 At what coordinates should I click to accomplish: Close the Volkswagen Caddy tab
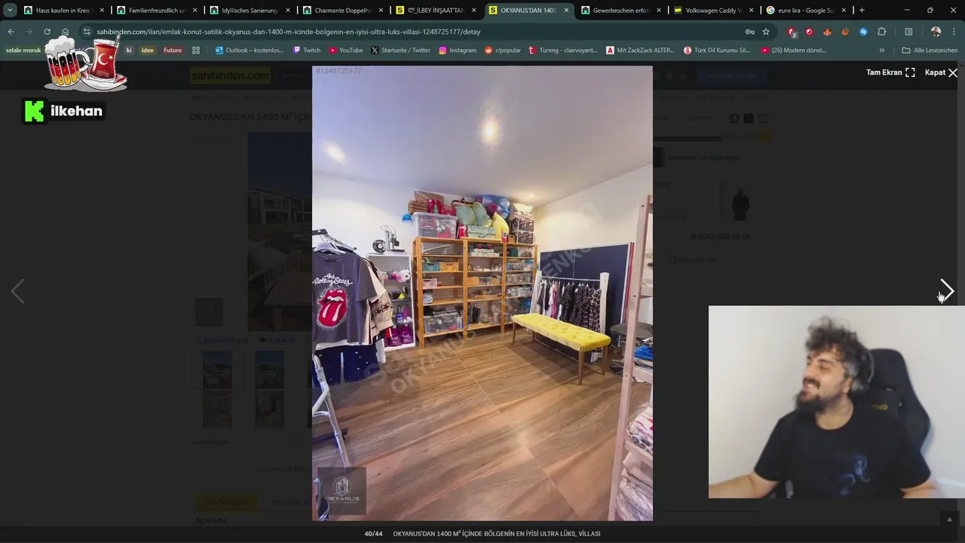point(752,11)
